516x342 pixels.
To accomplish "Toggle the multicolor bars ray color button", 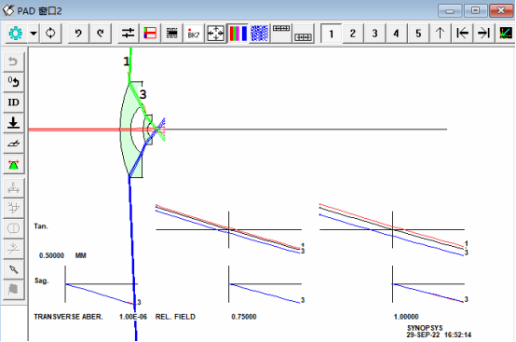I will point(238,34).
